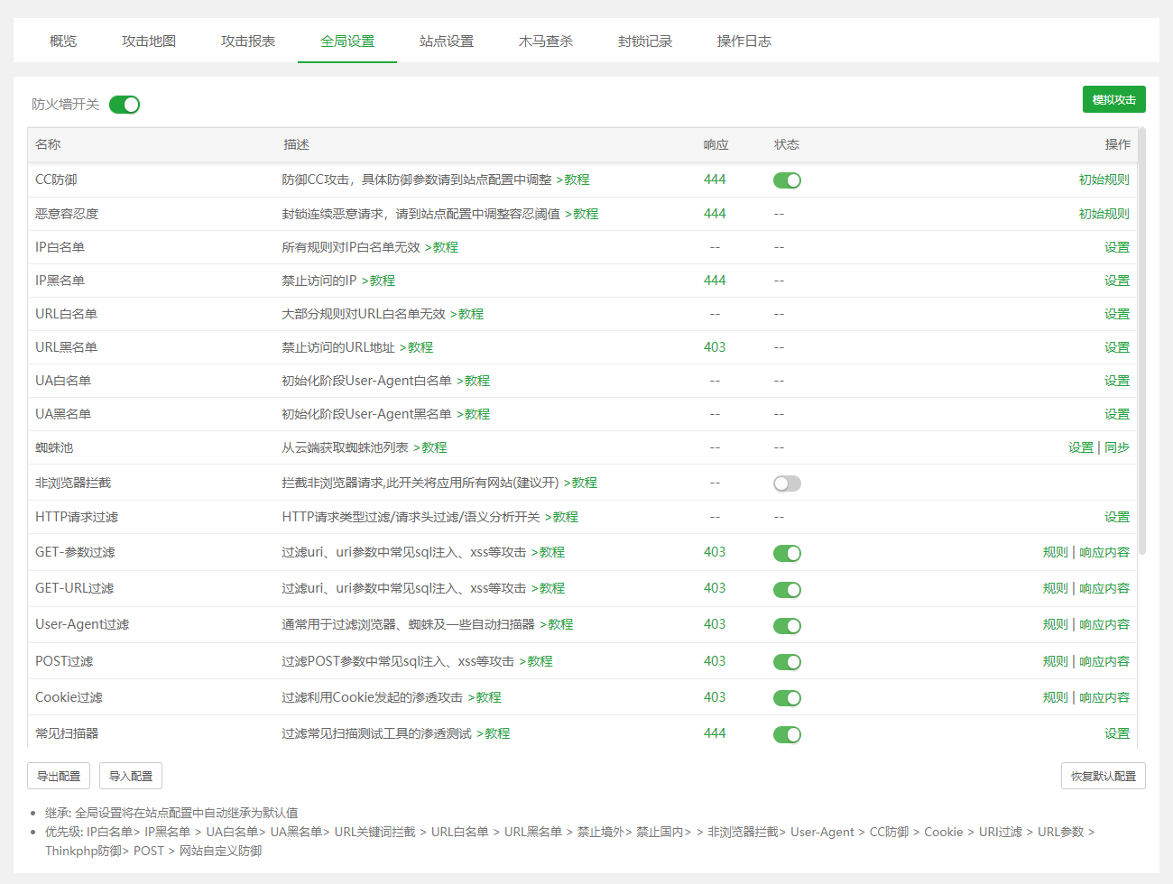The image size is (1173, 884).
Task: Open 初始规则 for CC防御 row
Action: click(1104, 180)
